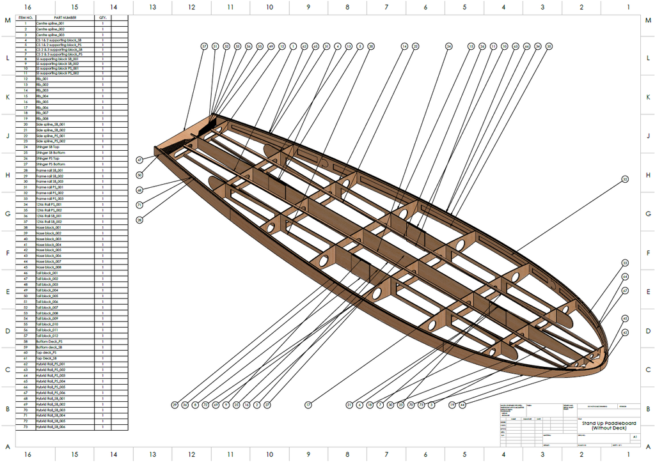The height and width of the screenshot is (462, 655).
Task: Select balloon 24 above the board
Action: (449, 47)
